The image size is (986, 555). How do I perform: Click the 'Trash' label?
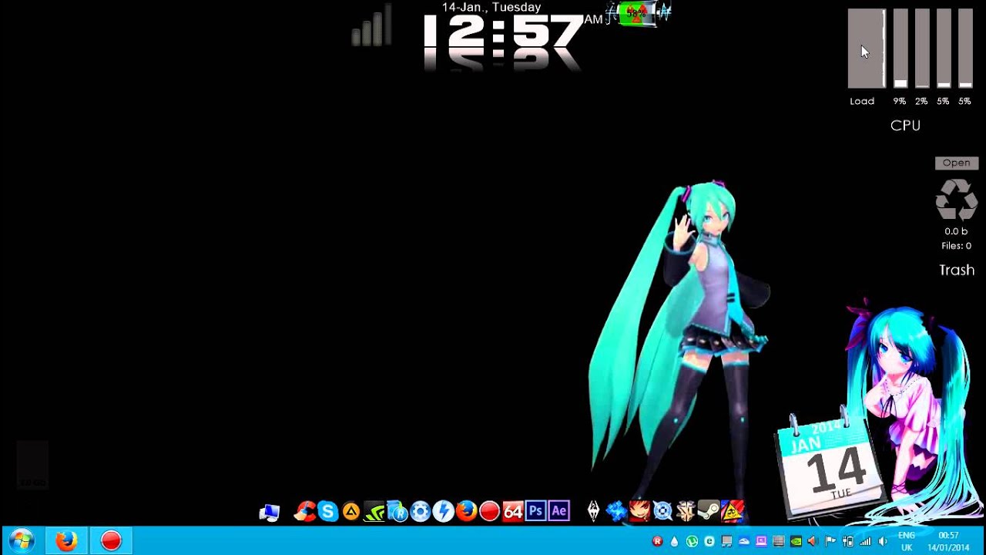[957, 270]
